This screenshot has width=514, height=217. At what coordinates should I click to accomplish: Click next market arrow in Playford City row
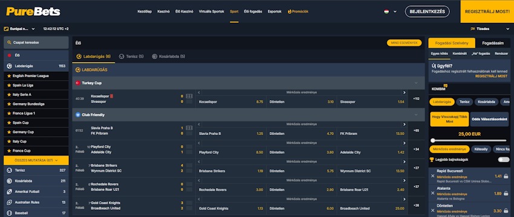(404, 143)
